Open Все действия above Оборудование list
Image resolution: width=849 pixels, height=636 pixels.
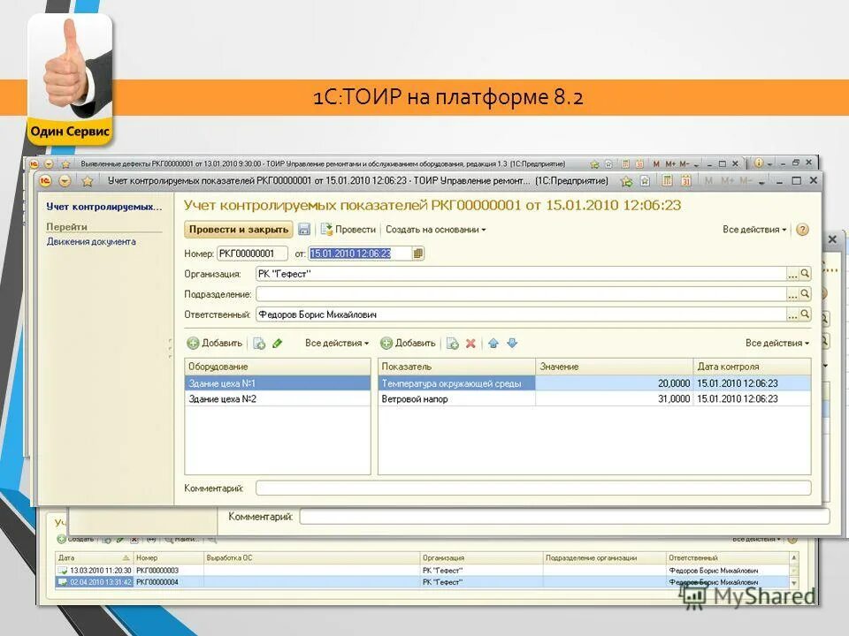click(x=336, y=343)
